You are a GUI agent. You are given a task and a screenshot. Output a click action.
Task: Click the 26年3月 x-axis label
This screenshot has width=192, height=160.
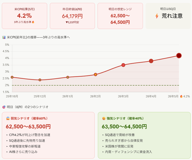(x=123, y=96)
